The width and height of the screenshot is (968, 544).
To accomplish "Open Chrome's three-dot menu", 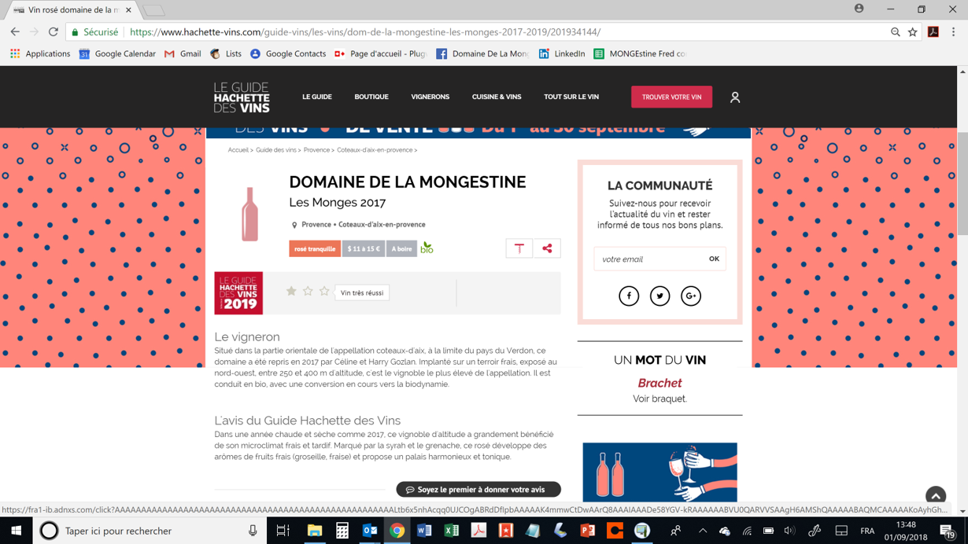I will 953,32.
